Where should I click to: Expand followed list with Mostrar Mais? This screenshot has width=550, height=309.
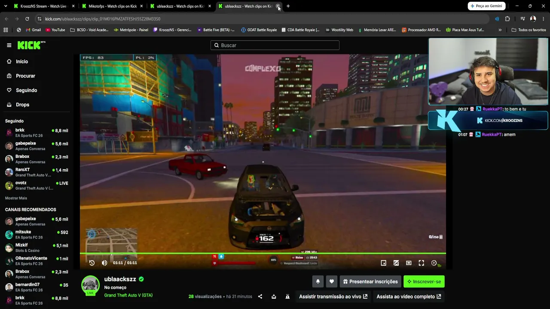16,198
